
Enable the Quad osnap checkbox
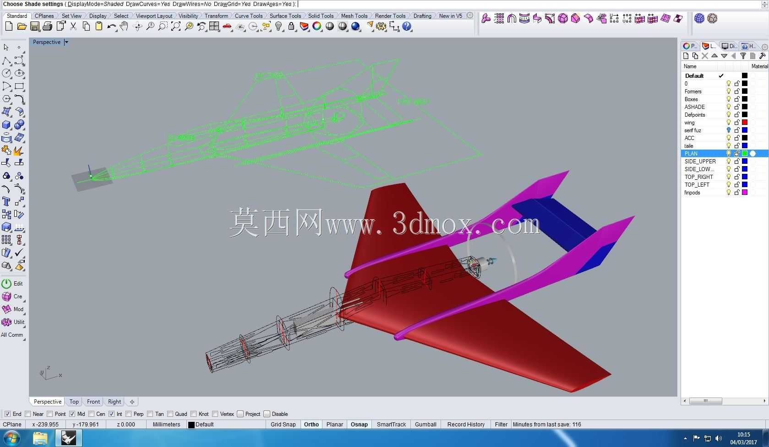pyautogui.click(x=170, y=414)
